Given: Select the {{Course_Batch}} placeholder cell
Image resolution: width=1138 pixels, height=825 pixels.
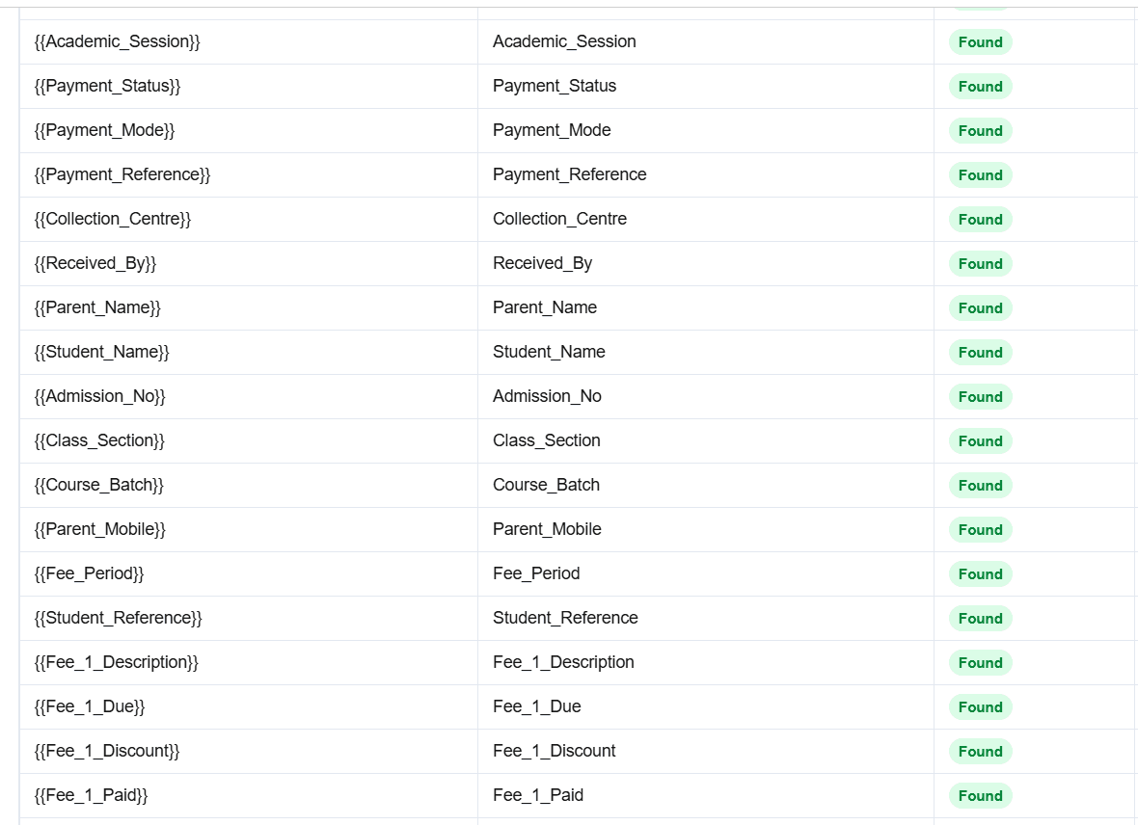Looking at the screenshot, I should point(98,485).
